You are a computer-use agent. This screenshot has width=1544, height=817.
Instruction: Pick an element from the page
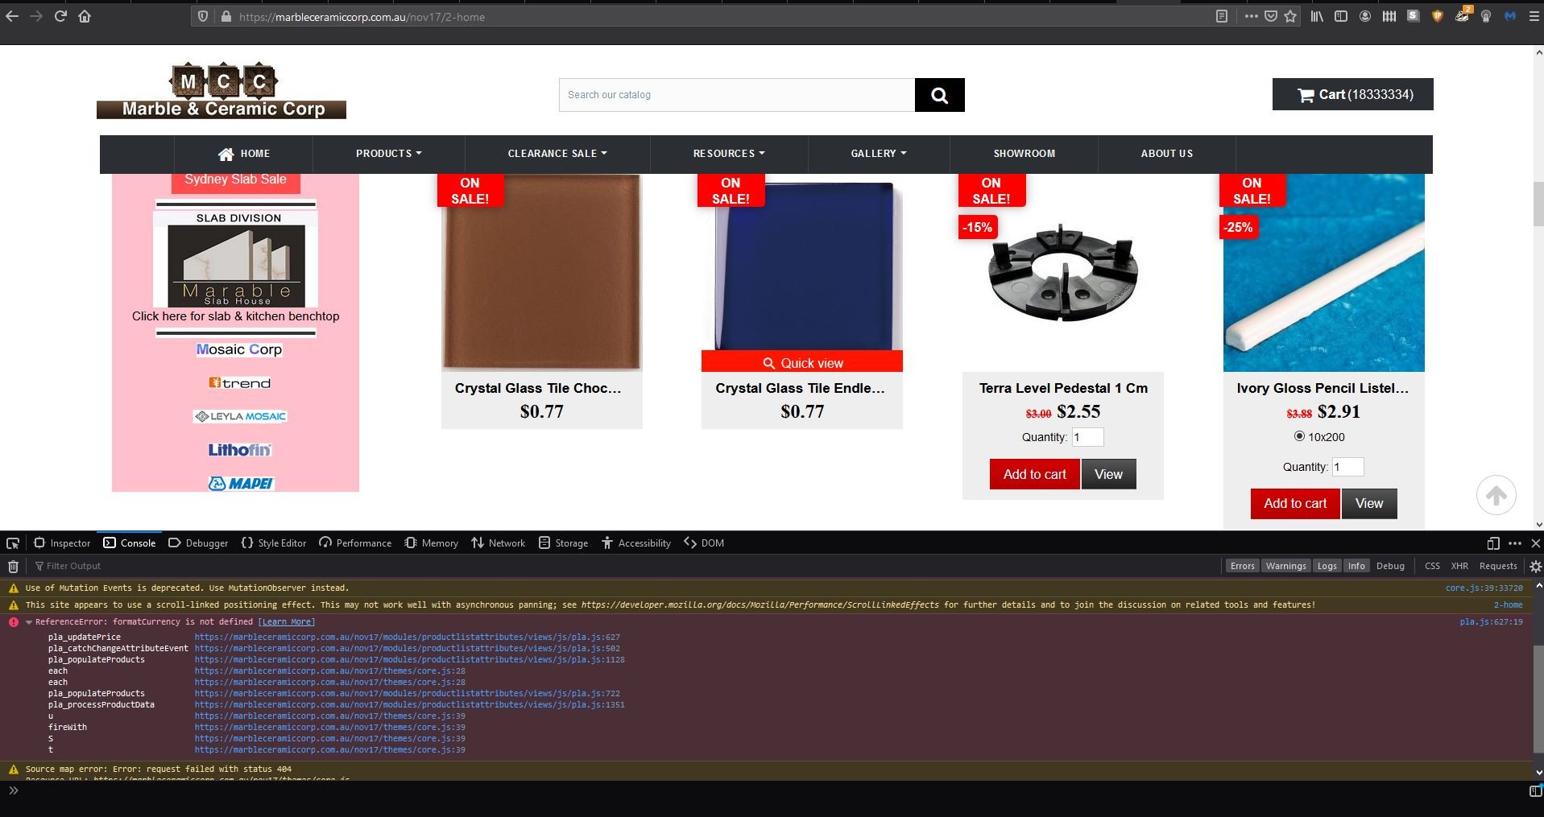pyautogui.click(x=13, y=543)
